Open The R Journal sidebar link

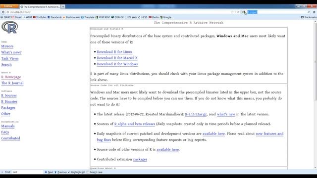click(x=12, y=83)
